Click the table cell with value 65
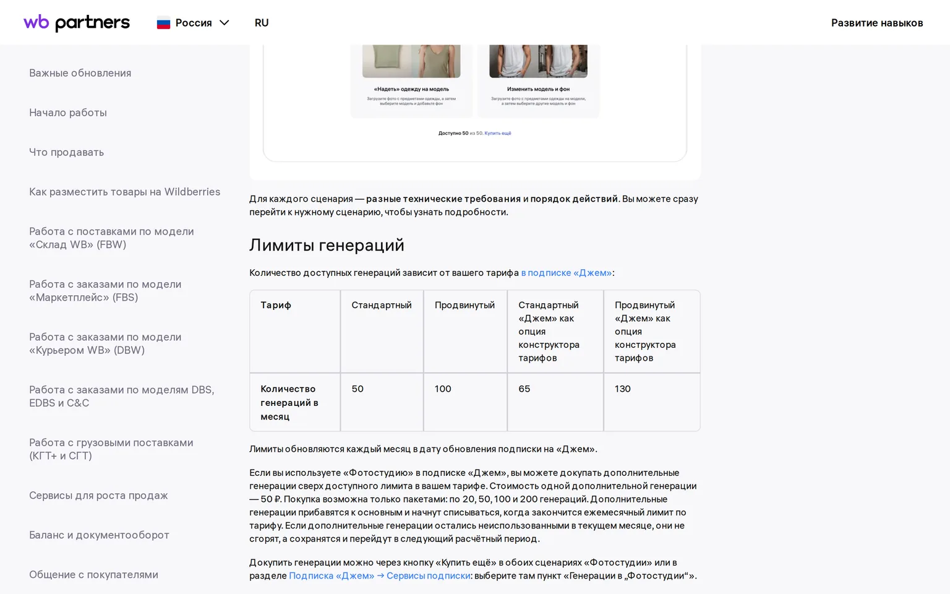This screenshot has height=594, width=950. pyautogui.click(x=555, y=402)
